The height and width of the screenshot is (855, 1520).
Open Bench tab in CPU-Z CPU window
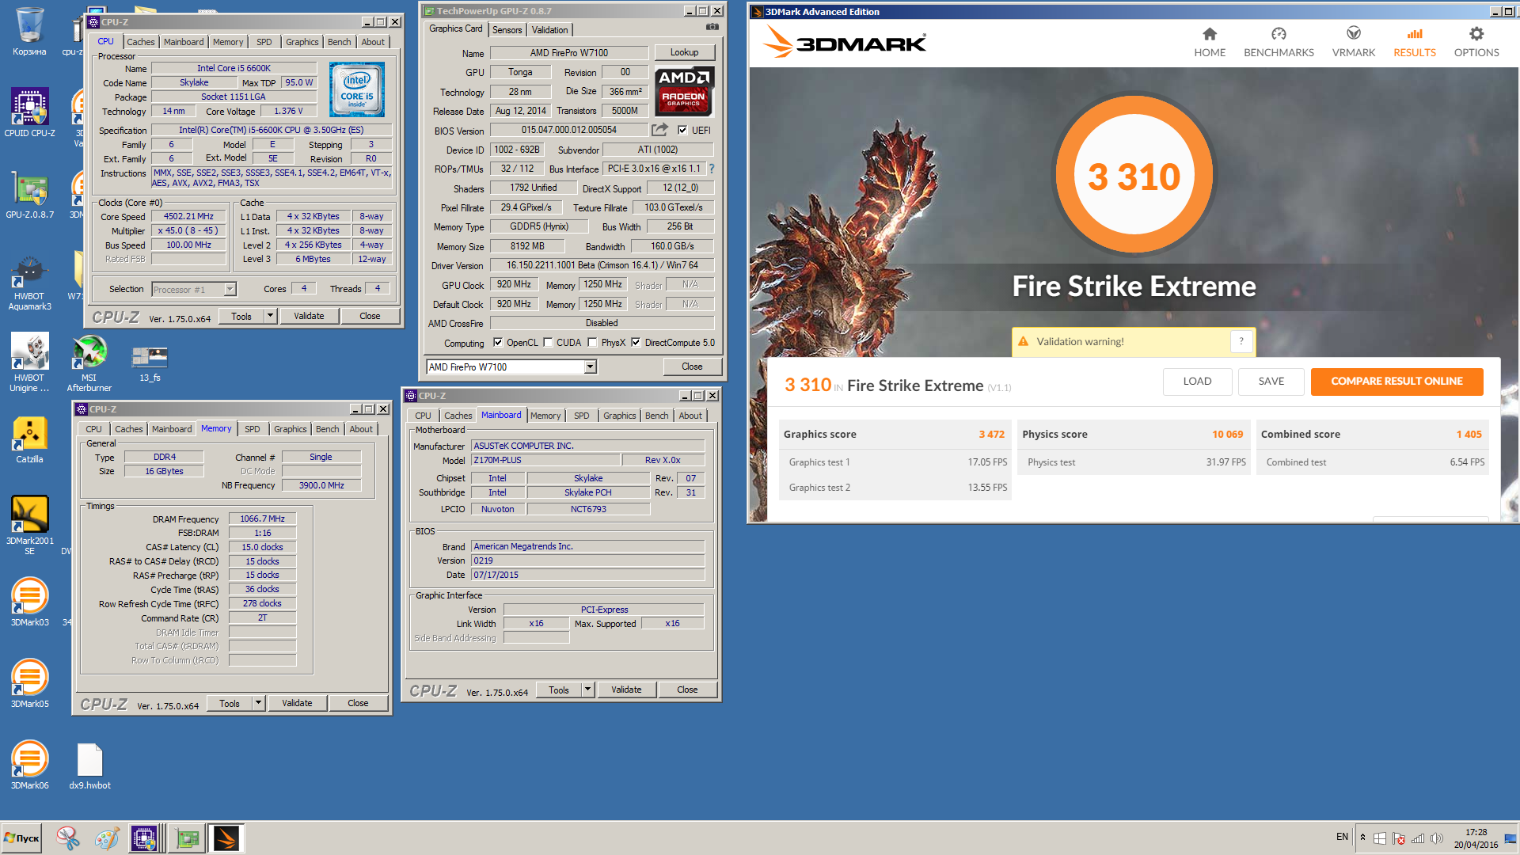coord(339,42)
